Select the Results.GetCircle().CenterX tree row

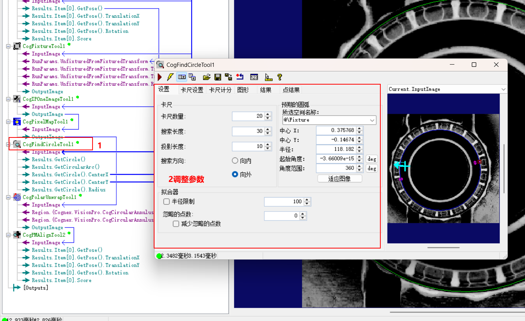point(70,174)
